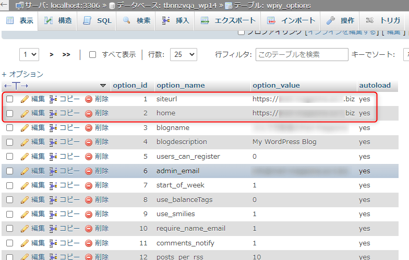Click the copy icon for blogname row
Viewport: 409px width, 260px height.
point(53,127)
